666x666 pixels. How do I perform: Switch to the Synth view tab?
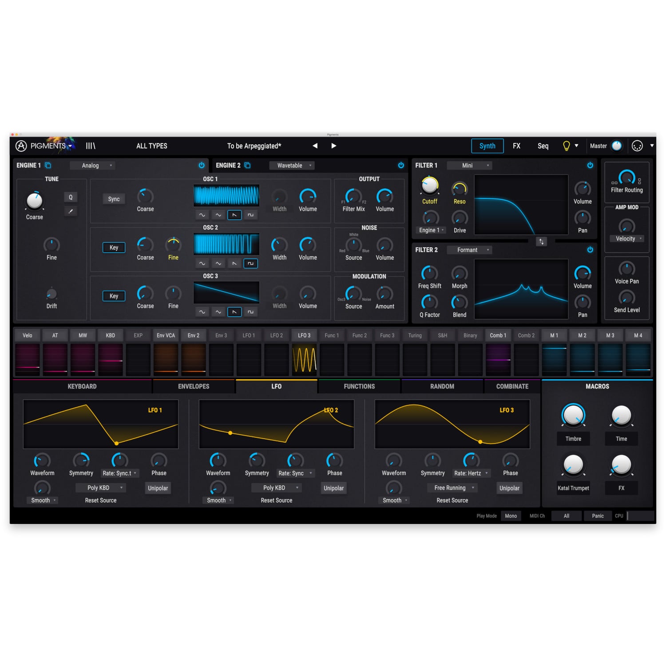(488, 146)
